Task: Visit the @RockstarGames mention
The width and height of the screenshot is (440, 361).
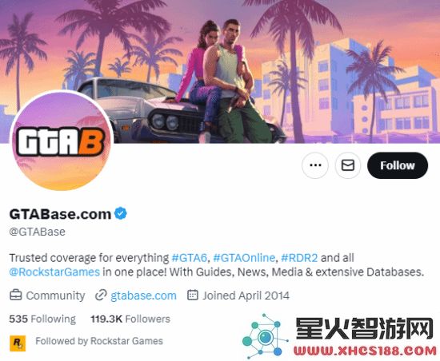Action: [54, 272]
